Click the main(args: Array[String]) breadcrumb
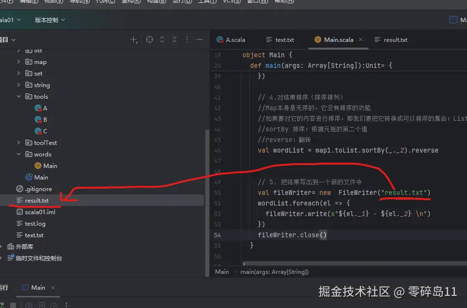This screenshot has width=467, height=308. pos(275,271)
